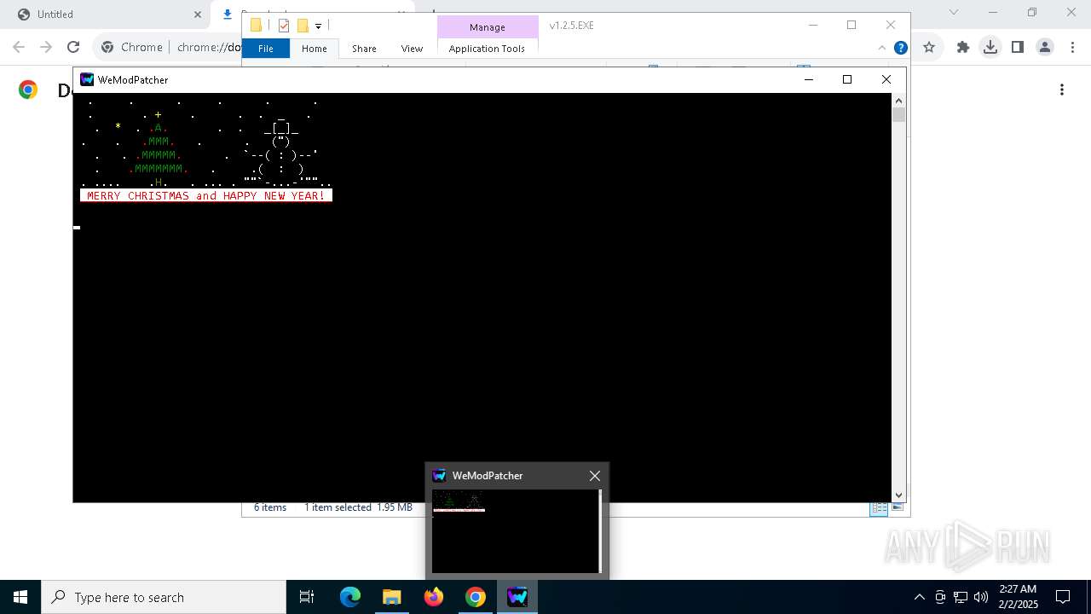The height and width of the screenshot is (614, 1091).
Task: Switch Explorer to details view icon
Action: [878, 507]
